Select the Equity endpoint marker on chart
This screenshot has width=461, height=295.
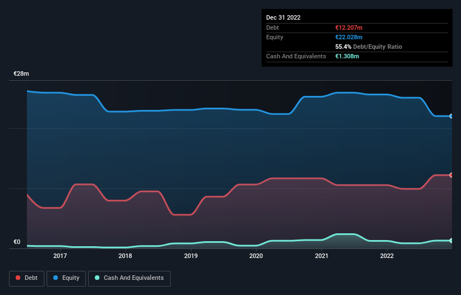tap(451, 116)
